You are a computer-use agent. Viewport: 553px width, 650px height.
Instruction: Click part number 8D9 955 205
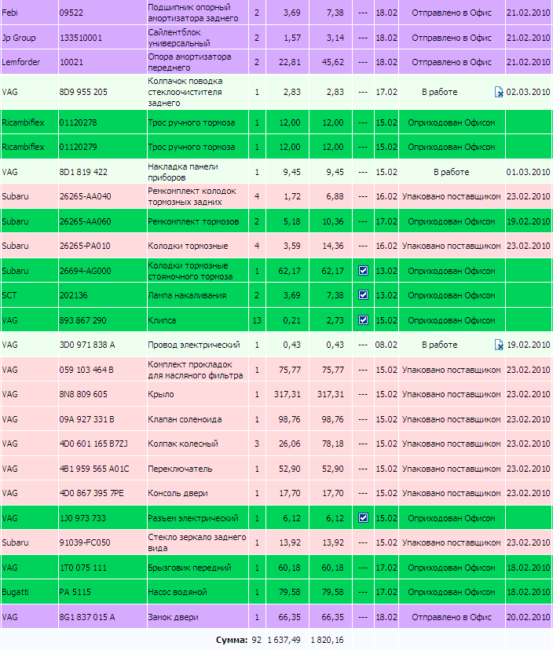tap(83, 92)
